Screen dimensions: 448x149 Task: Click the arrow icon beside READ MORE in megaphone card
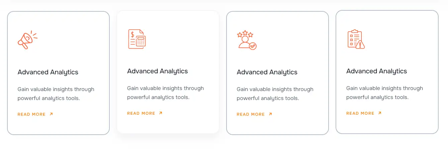pyautogui.click(x=51, y=114)
